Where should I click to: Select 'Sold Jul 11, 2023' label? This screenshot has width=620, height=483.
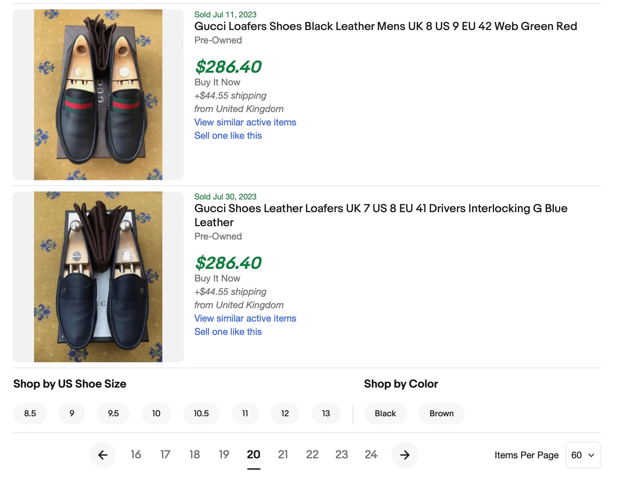click(x=225, y=15)
